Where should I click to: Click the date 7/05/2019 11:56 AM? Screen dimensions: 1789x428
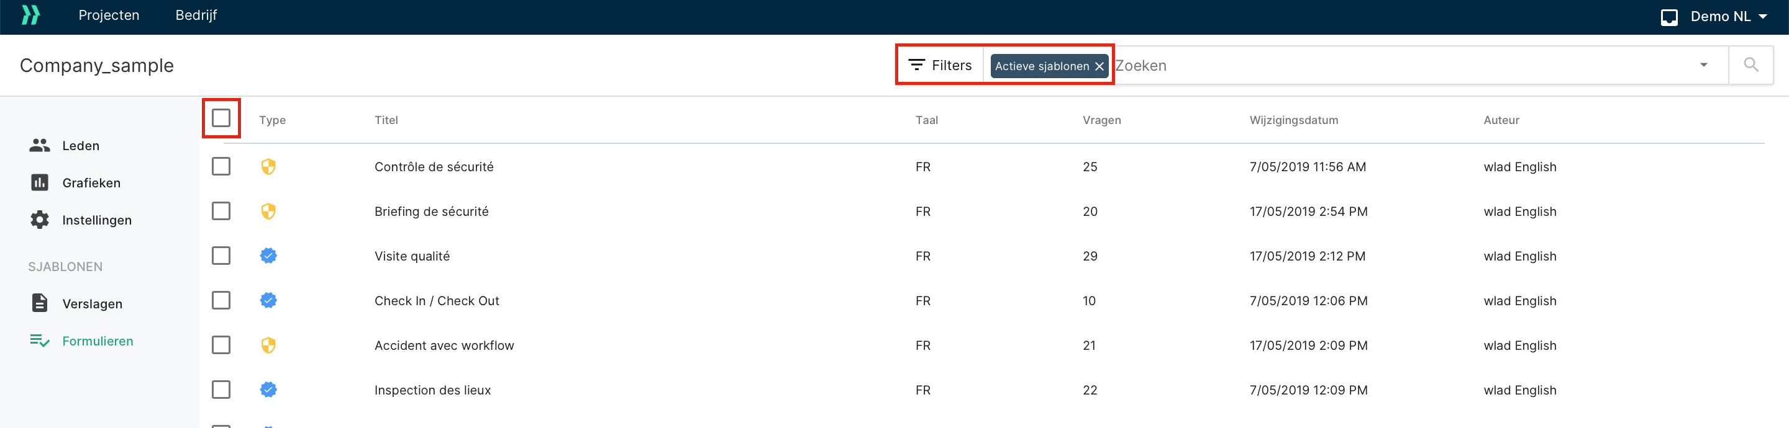(1307, 167)
